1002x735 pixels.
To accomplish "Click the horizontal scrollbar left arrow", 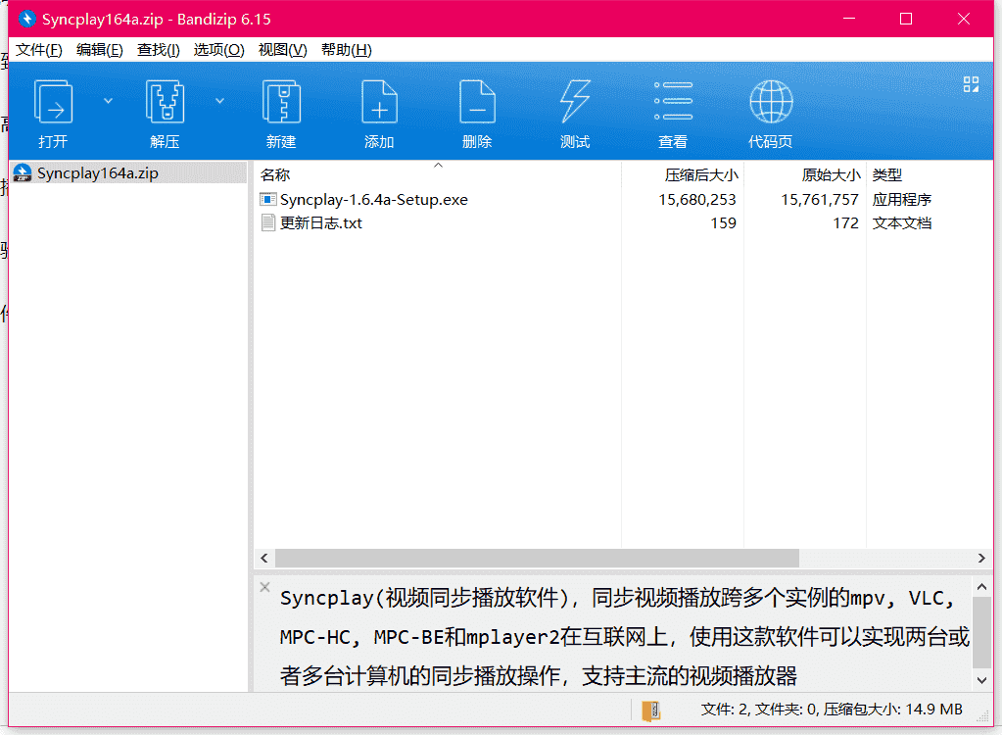I will click(264, 558).
